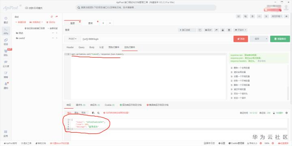
Task: Switch to the 预执行脚本 tab
Action: [x=114, y=47]
